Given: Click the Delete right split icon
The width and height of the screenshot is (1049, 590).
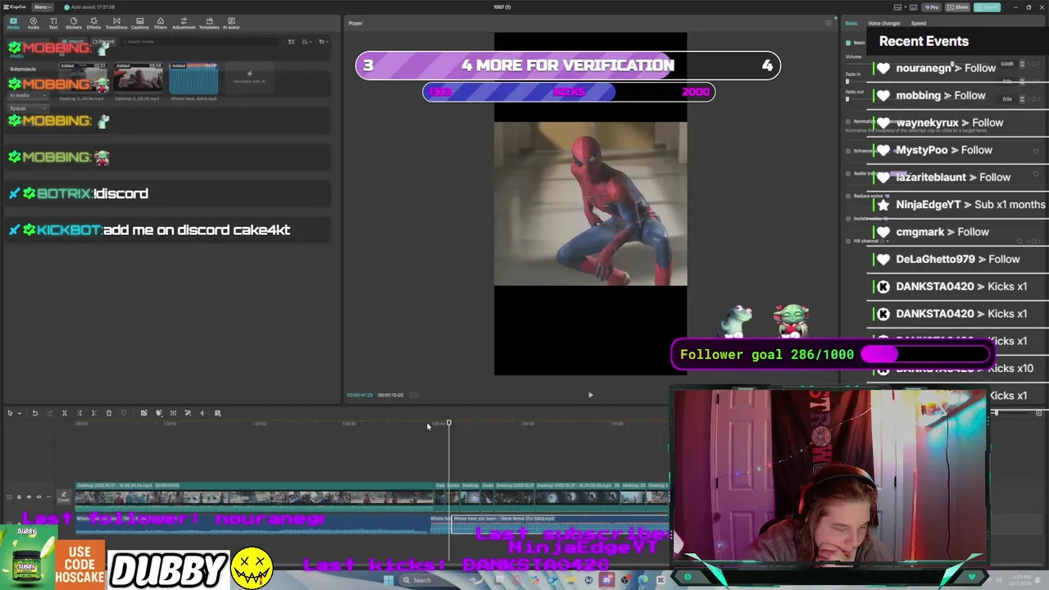Looking at the screenshot, I should [x=93, y=413].
